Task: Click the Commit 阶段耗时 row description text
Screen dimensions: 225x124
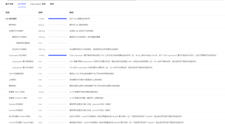Action: point(90,110)
